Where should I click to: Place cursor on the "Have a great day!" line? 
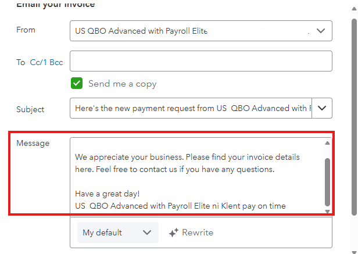(x=108, y=194)
